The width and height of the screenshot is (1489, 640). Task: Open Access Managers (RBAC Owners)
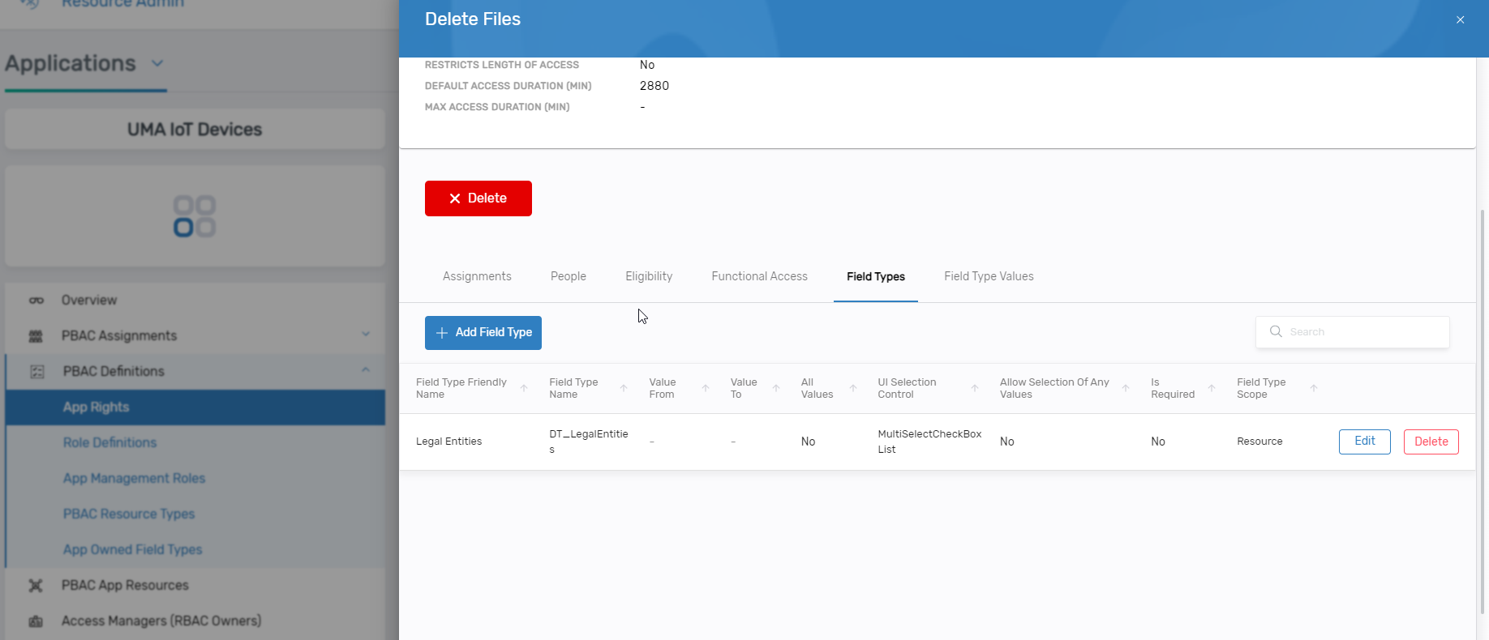pyautogui.click(x=161, y=621)
